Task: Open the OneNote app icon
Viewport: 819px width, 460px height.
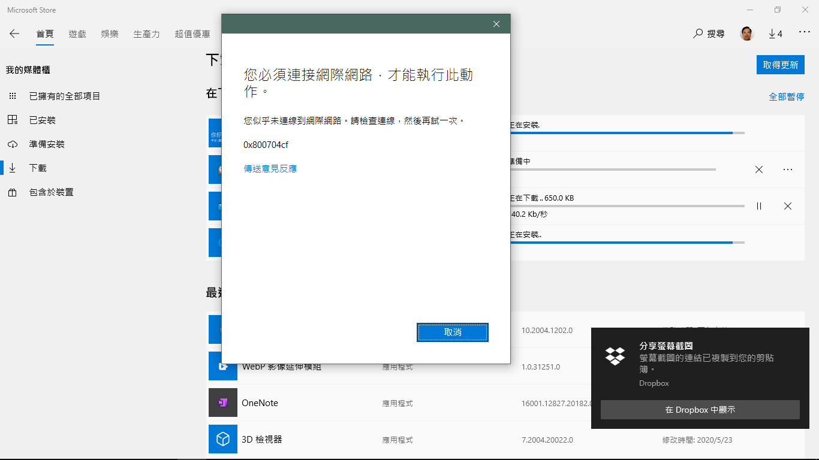Action: pyautogui.click(x=223, y=402)
